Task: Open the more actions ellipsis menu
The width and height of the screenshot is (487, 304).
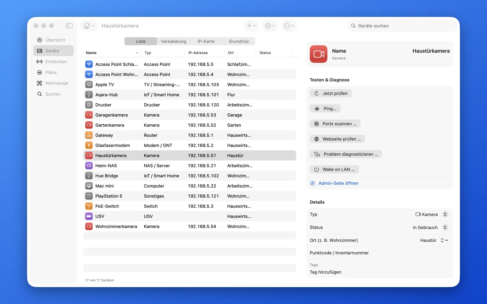Action: click(x=289, y=26)
